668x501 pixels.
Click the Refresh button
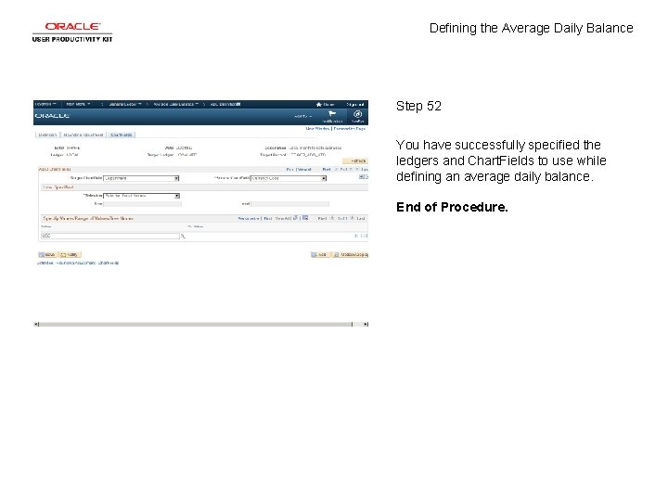click(355, 161)
